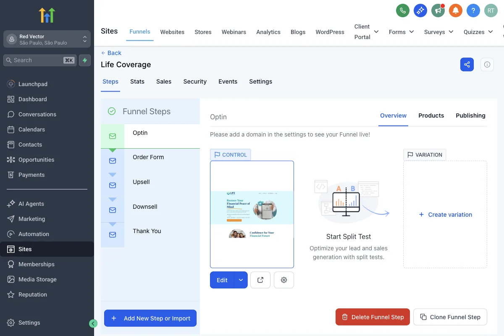Open the help question mark icon
Image resolution: width=504 pixels, height=336 pixels.
pos(473,10)
